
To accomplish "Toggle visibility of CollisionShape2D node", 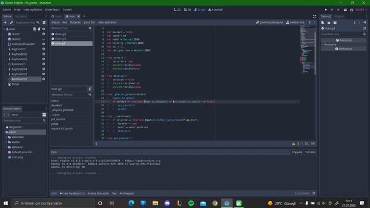I will (44, 44).
